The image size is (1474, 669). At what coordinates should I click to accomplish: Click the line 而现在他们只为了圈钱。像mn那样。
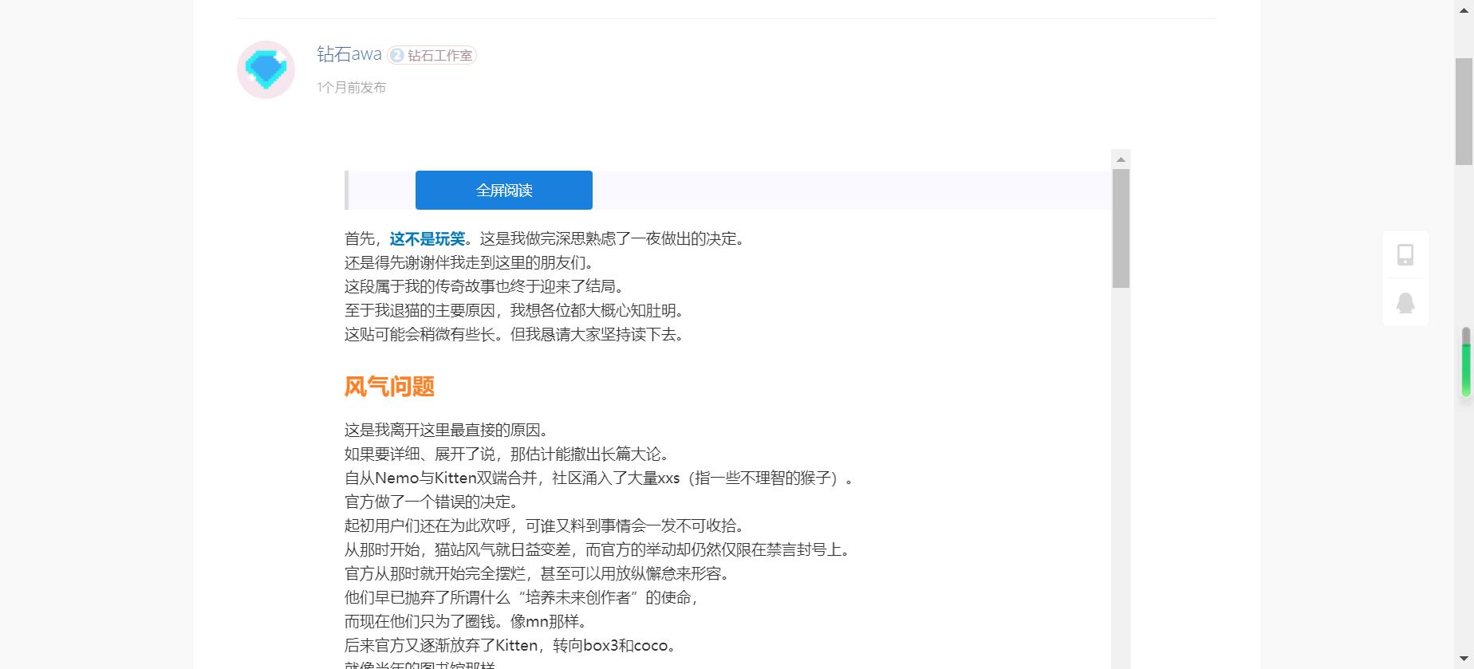tap(467, 621)
